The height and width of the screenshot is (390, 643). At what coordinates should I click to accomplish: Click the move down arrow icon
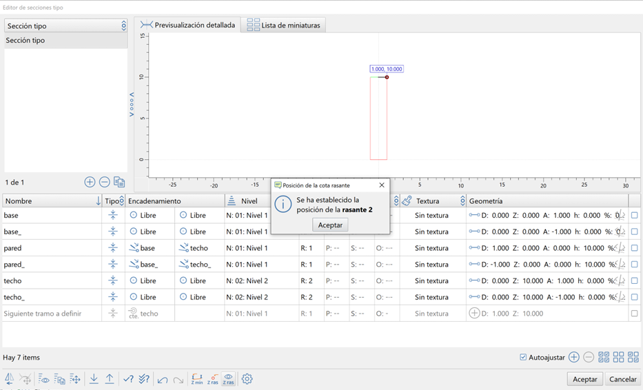pos(94,379)
